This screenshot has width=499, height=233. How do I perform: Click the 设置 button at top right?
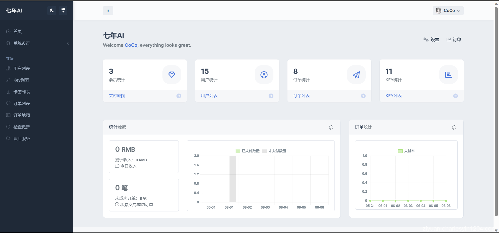point(431,39)
